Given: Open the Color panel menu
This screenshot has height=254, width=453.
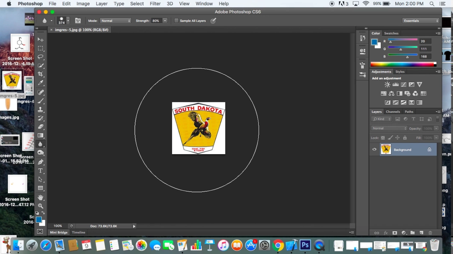Looking at the screenshot, I should click(438, 34).
